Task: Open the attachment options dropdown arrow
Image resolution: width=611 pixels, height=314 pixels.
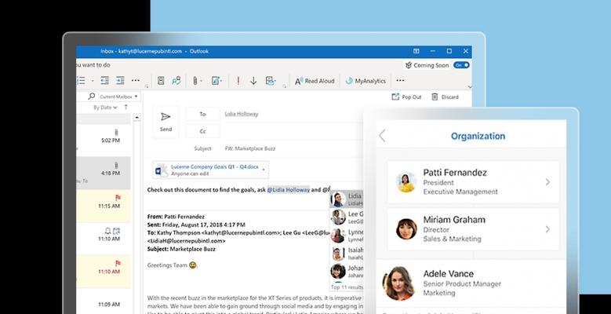Action: pos(264,170)
